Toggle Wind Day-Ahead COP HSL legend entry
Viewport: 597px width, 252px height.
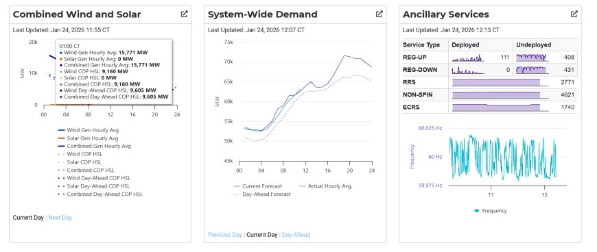point(93,178)
